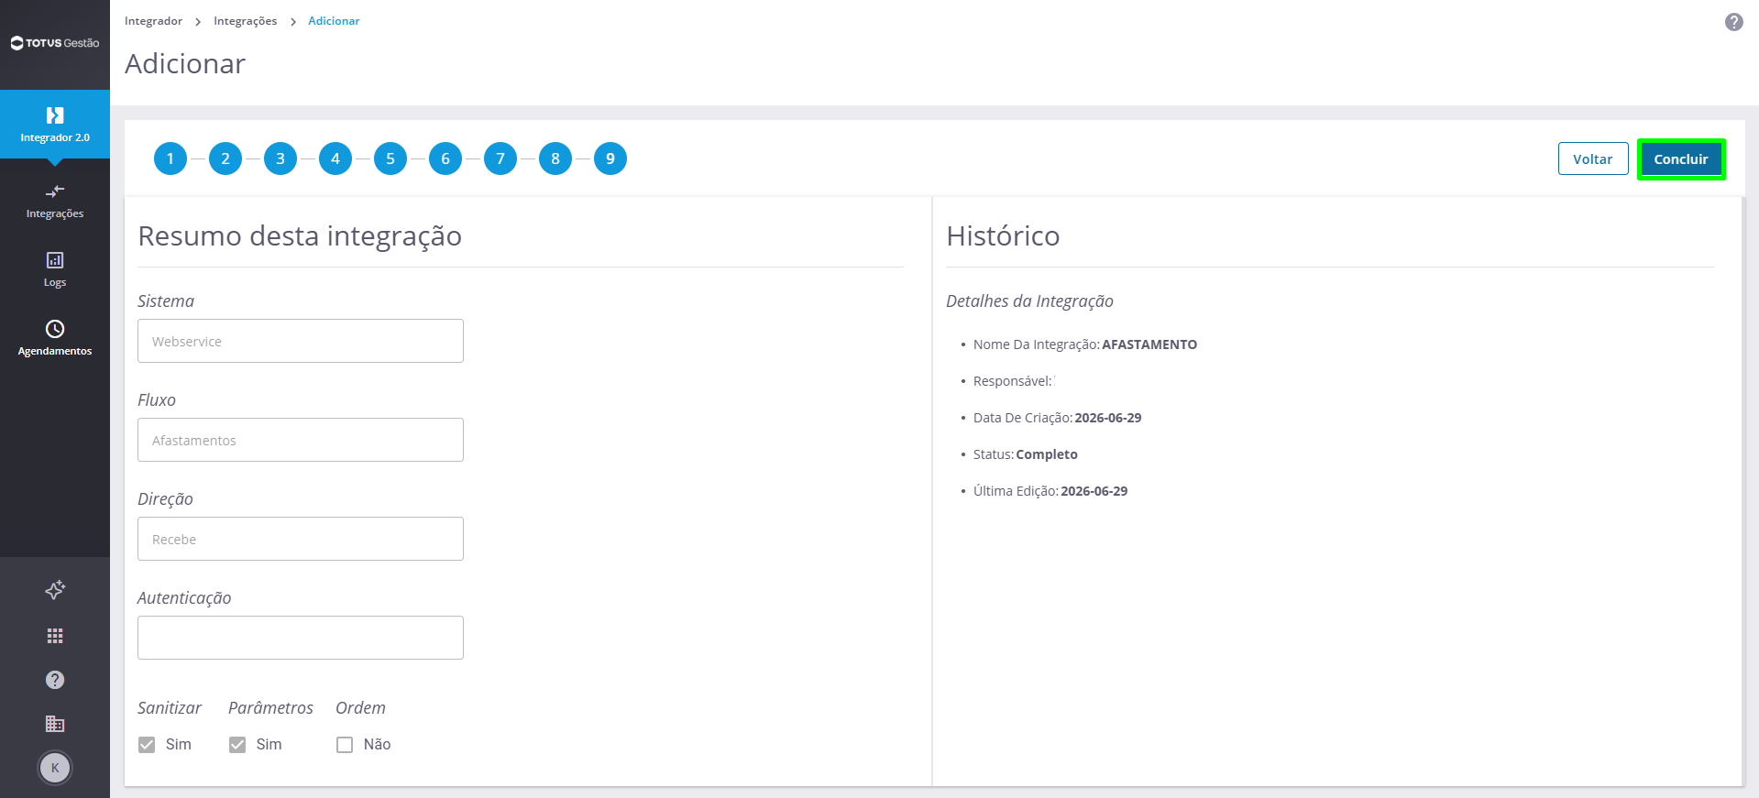Go to wizard step 5
1759x798 pixels.
[390, 159]
